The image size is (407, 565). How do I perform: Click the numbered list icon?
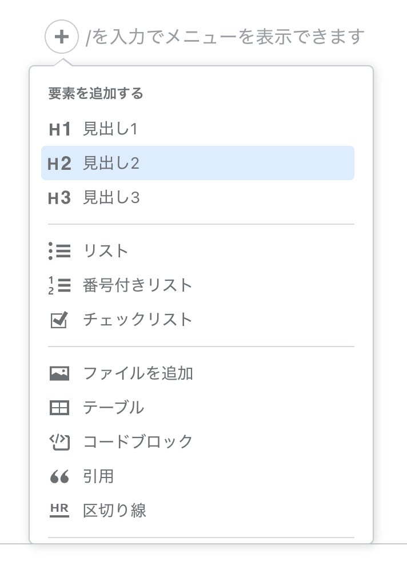coord(59,285)
